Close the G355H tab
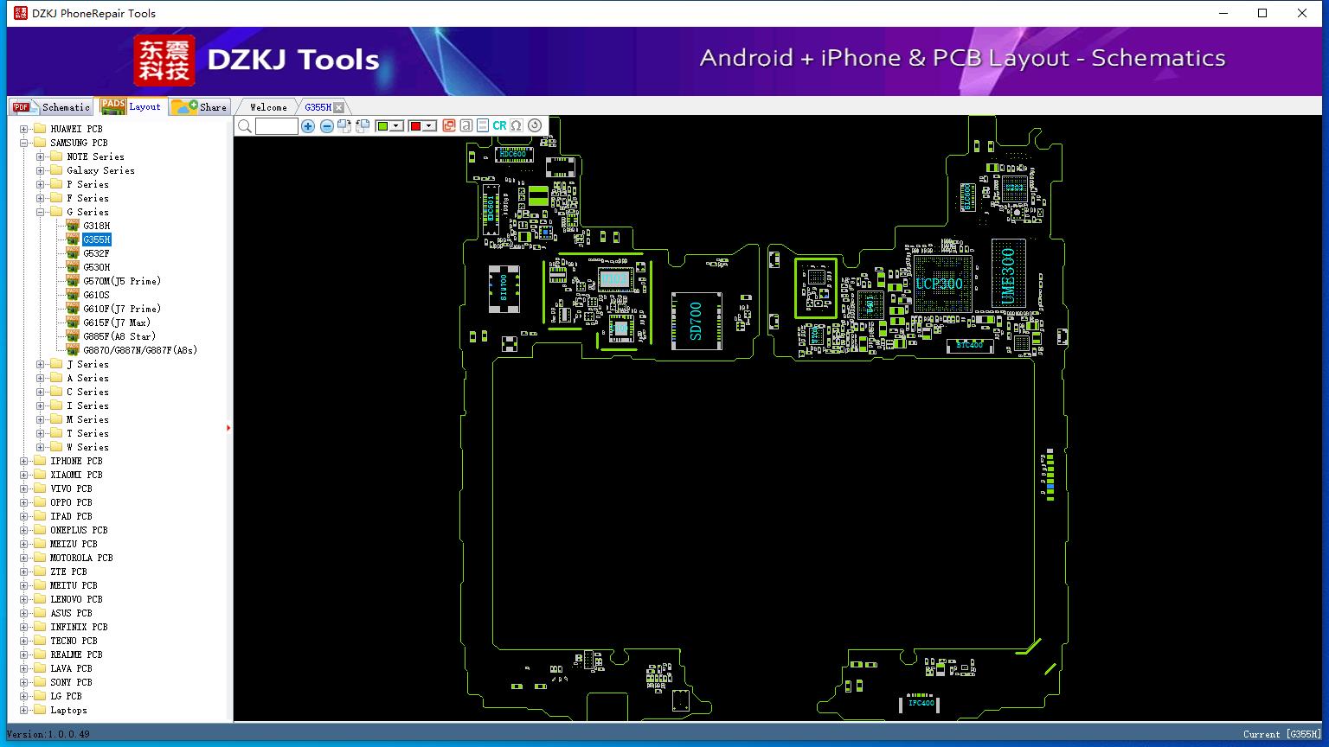The width and height of the screenshot is (1329, 747). tap(339, 107)
